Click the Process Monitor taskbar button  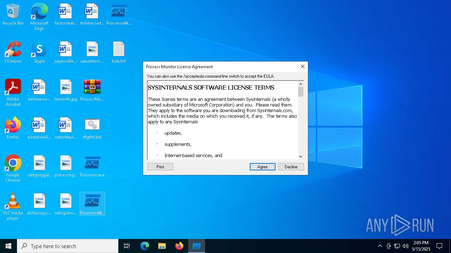click(x=197, y=246)
